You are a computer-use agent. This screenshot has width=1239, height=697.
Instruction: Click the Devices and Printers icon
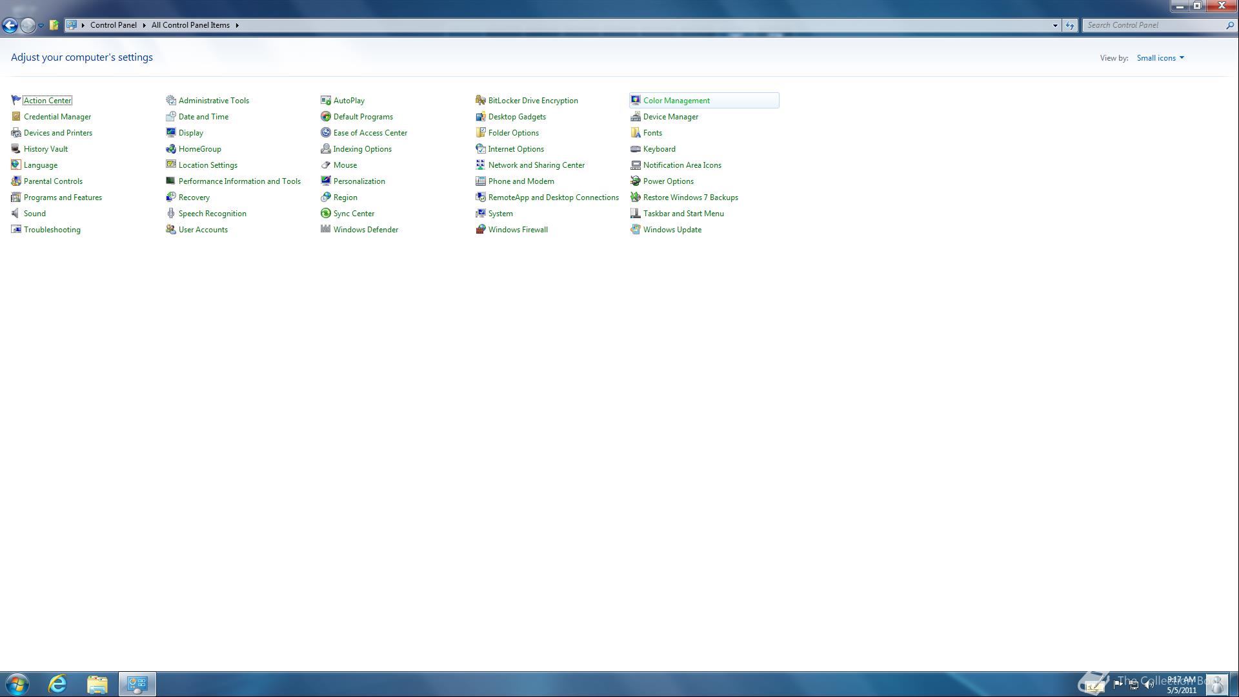(x=16, y=132)
